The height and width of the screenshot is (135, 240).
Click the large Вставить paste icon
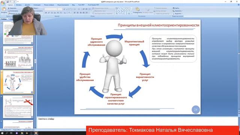pyautogui.click(x=4, y=9)
